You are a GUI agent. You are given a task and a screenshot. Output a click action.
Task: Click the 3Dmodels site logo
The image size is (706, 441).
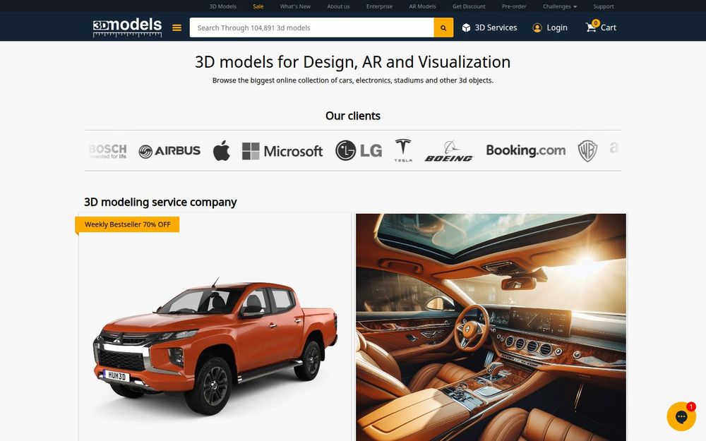(127, 27)
